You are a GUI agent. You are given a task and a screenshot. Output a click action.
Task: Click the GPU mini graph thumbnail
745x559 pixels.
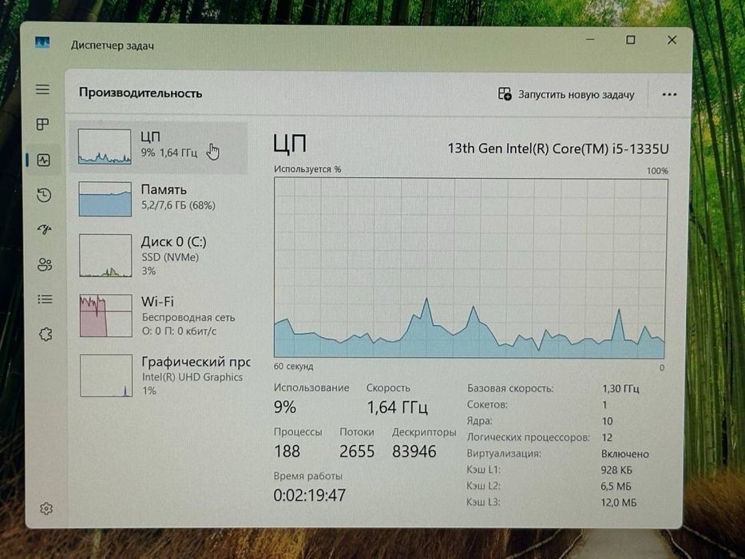pos(106,375)
